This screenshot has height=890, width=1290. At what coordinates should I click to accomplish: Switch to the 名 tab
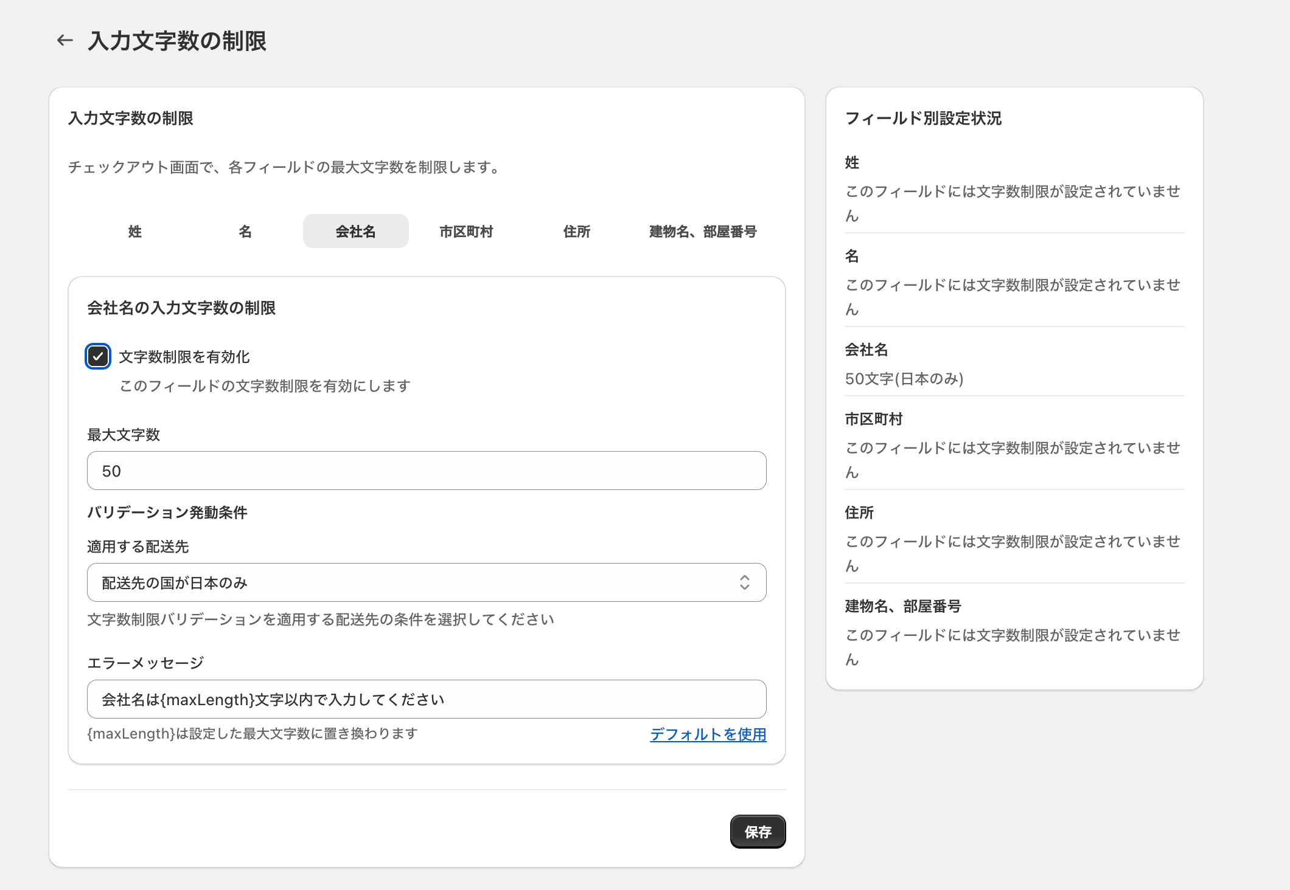click(x=245, y=232)
